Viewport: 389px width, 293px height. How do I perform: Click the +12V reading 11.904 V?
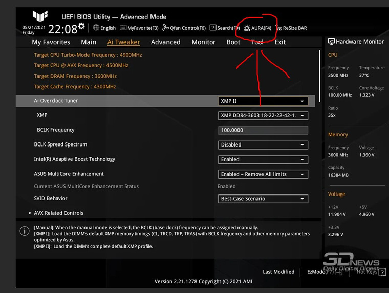pyautogui.click(x=337, y=214)
